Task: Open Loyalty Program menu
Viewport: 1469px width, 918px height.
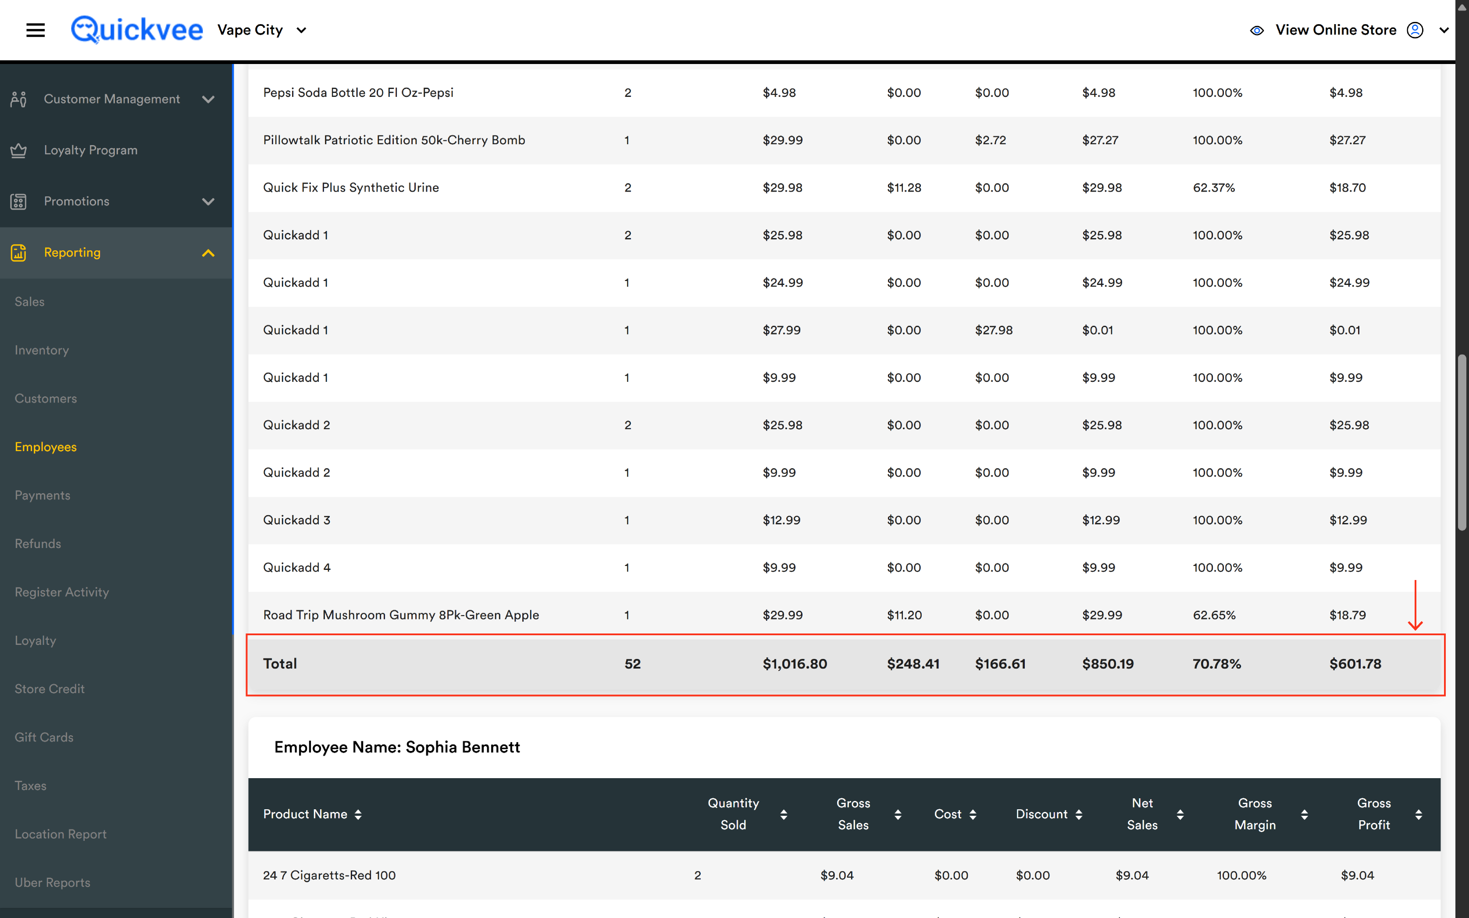Action: pyautogui.click(x=90, y=150)
